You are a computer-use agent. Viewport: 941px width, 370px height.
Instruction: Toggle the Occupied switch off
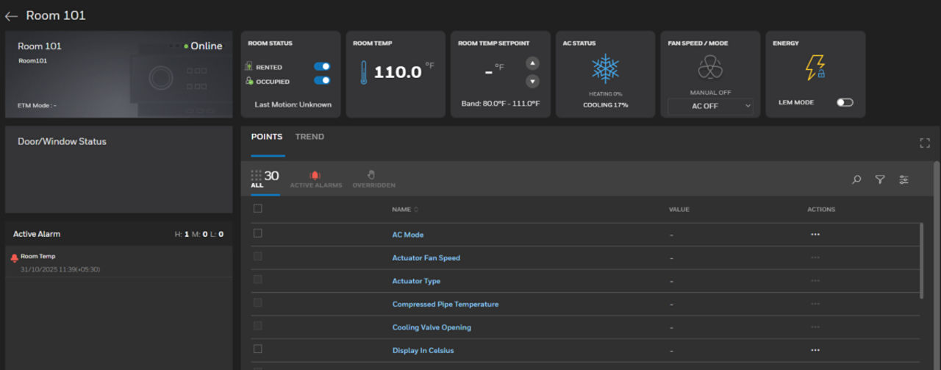coord(322,81)
